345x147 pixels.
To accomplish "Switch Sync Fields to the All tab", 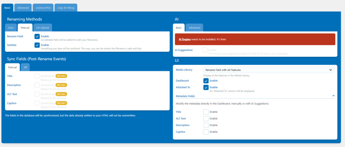I will (25, 67).
